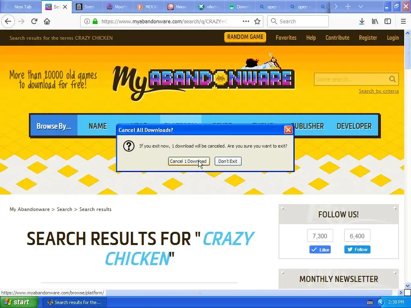Image resolution: width=411 pixels, height=308 pixels.
Task: Click the vertical scrollbar thumb
Action: tap(408, 53)
